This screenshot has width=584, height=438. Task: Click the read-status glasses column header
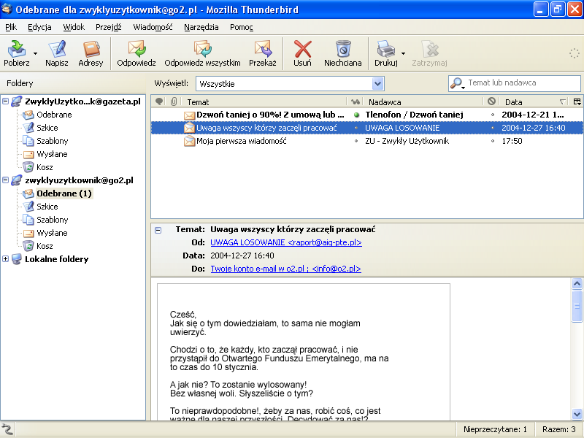(x=356, y=101)
